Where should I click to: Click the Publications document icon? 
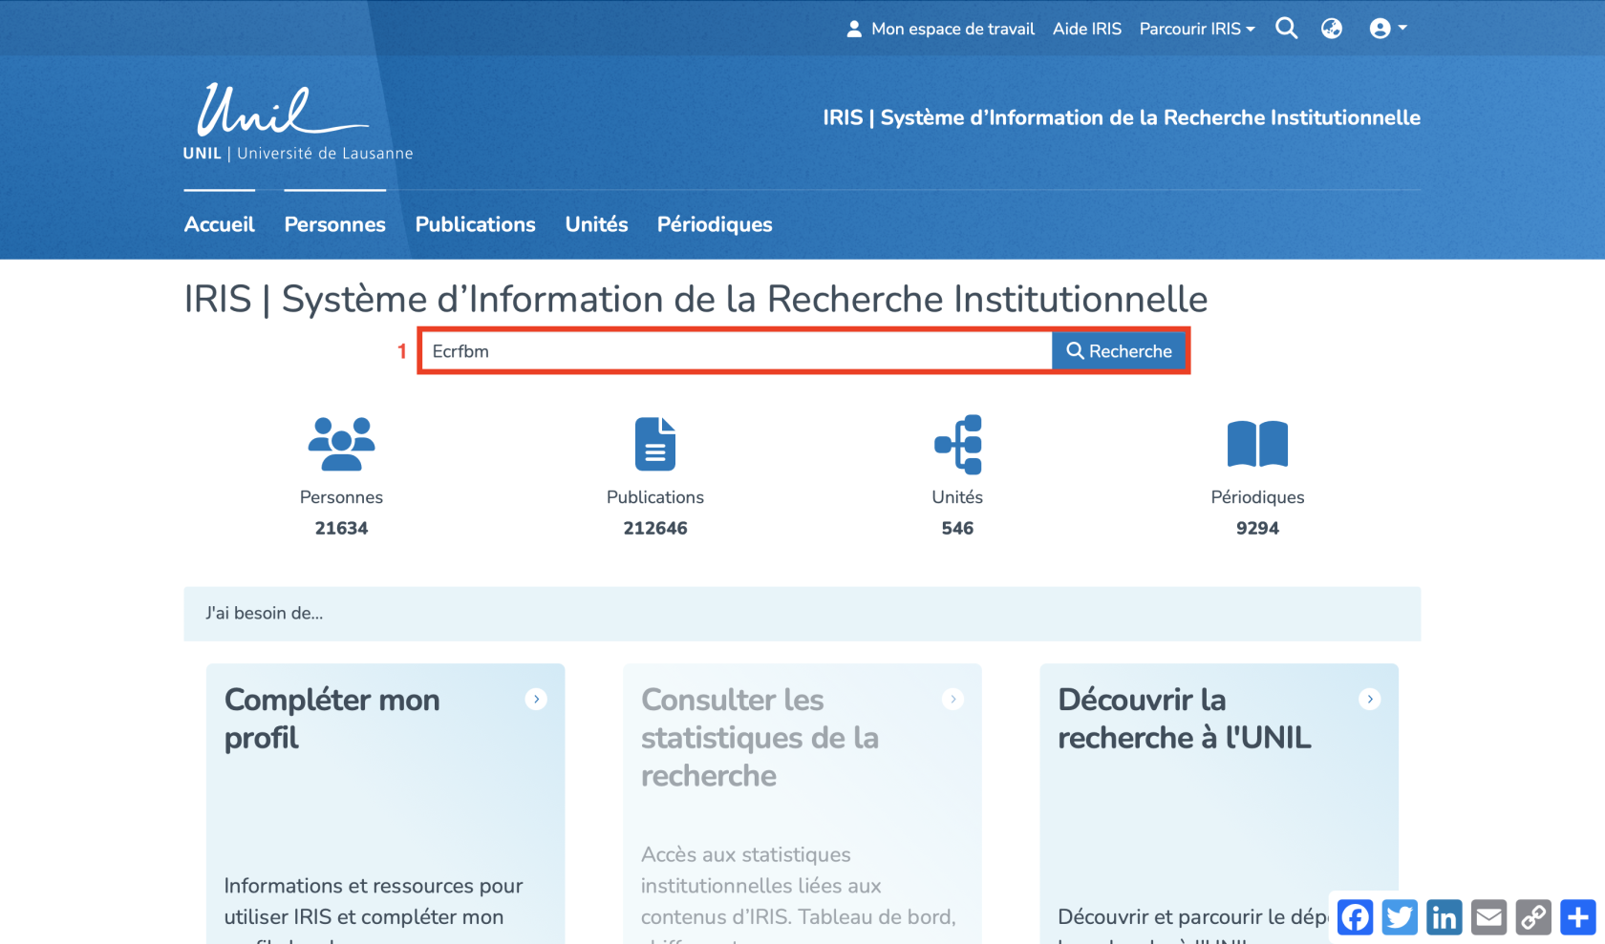point(654,444)
